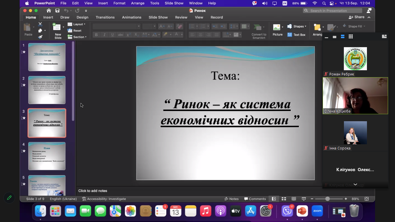Fit slide to window icon

(366, 199)
